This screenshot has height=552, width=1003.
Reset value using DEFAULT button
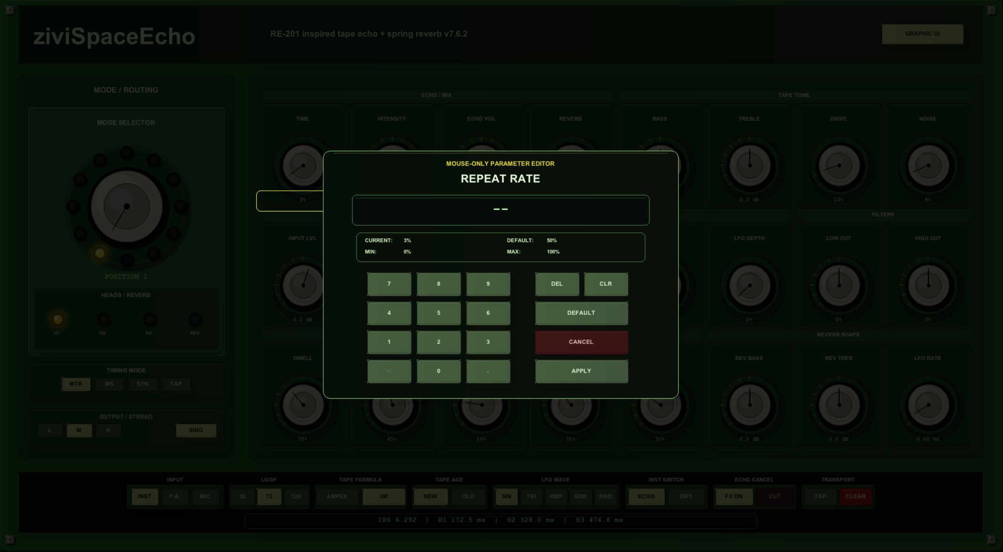tap(581, 313)
